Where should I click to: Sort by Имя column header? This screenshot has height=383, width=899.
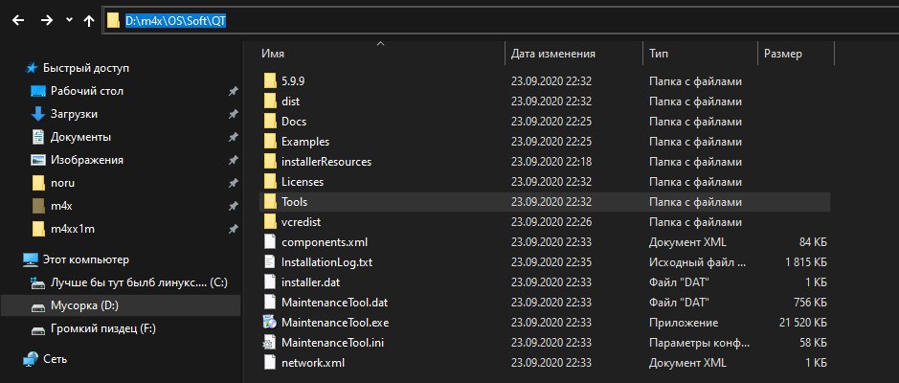(273, 54)
